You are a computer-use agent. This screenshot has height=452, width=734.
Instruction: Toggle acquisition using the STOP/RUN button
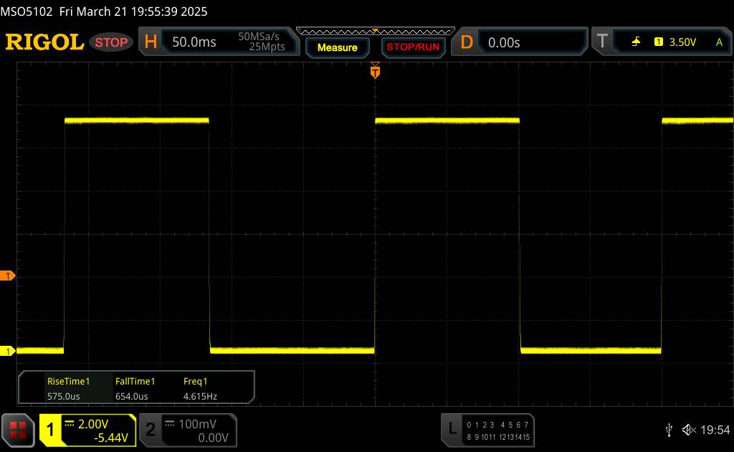411,47
